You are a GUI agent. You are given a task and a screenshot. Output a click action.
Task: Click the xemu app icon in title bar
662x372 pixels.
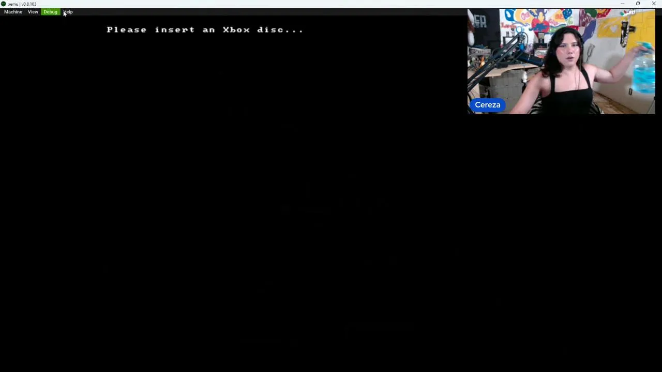click(3, 4)
